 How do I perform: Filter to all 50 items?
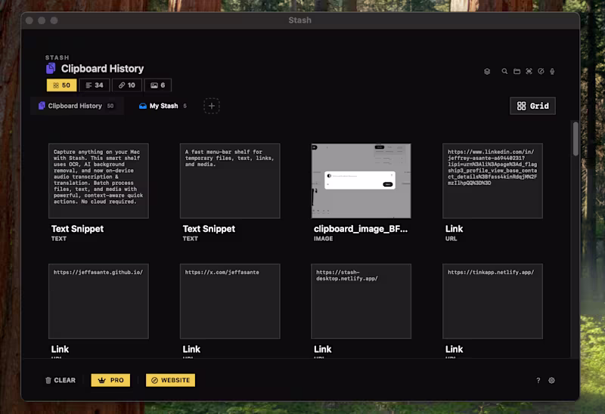(61, 85)
